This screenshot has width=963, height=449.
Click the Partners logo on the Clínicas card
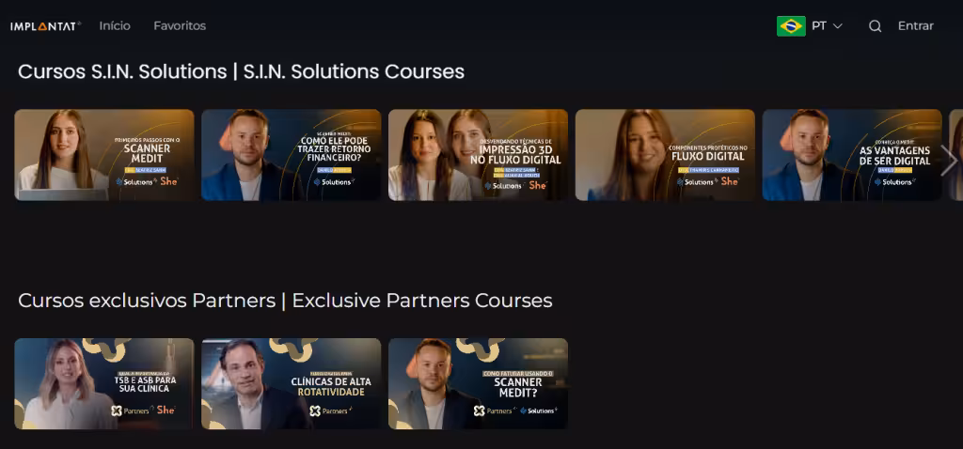(331, 411)
